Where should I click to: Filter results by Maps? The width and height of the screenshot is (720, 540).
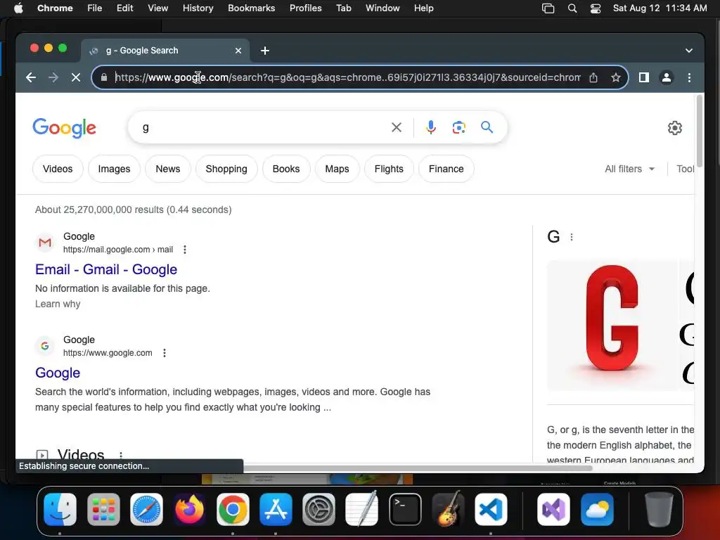pyautogui.click(x=337, y=169)
